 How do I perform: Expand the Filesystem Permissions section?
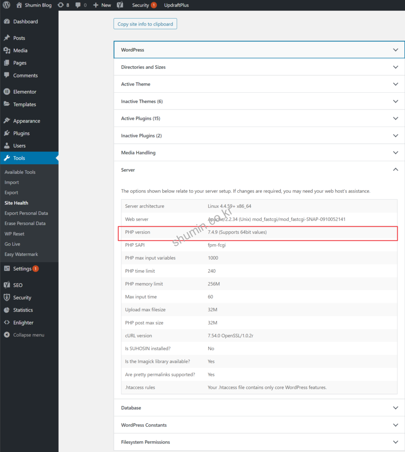(259, 442)
